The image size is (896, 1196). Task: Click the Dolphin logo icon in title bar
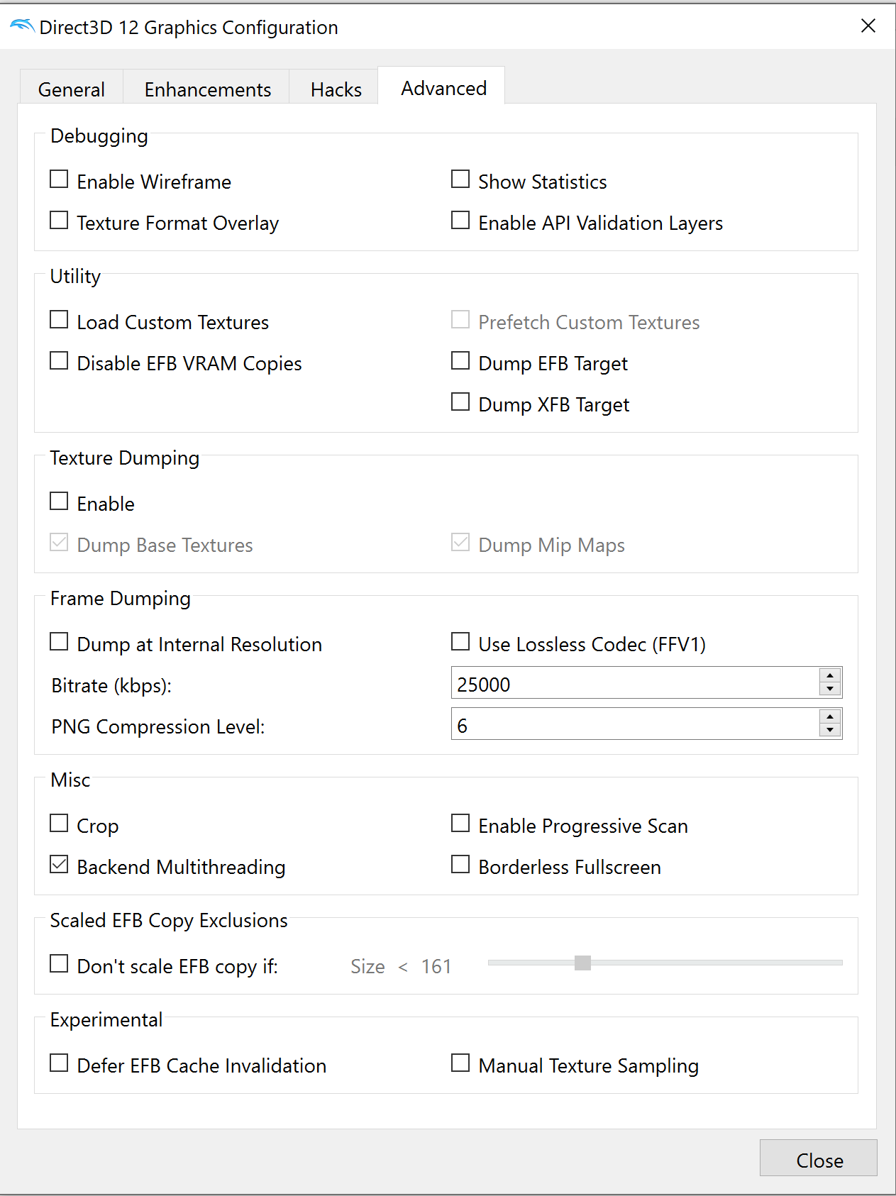point(22,27)
